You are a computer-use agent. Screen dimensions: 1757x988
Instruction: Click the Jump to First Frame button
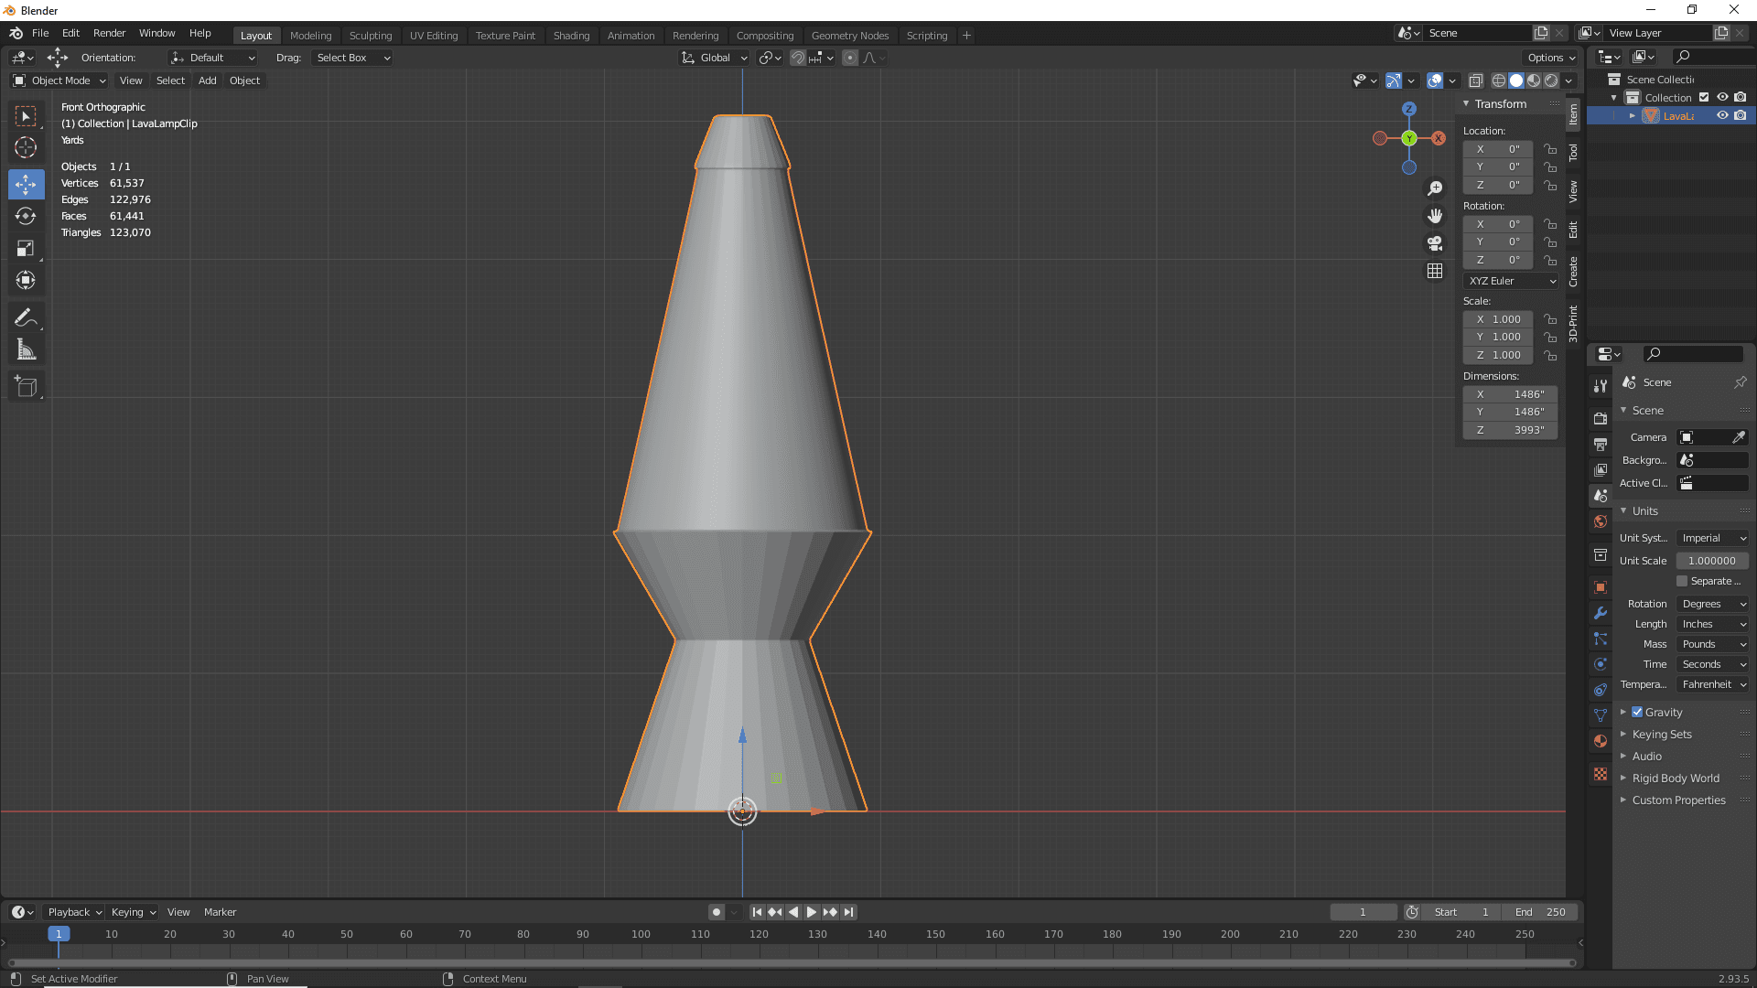(755, 912)
